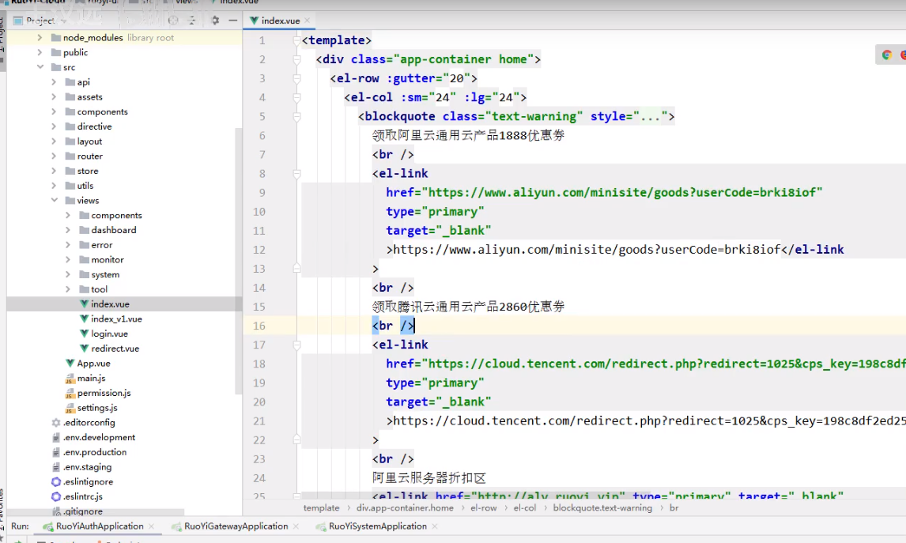Open redirect.vue in the project tree

point(115,349)
